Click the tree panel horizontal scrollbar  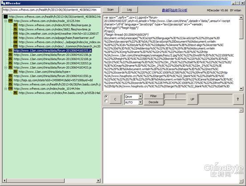52,180
